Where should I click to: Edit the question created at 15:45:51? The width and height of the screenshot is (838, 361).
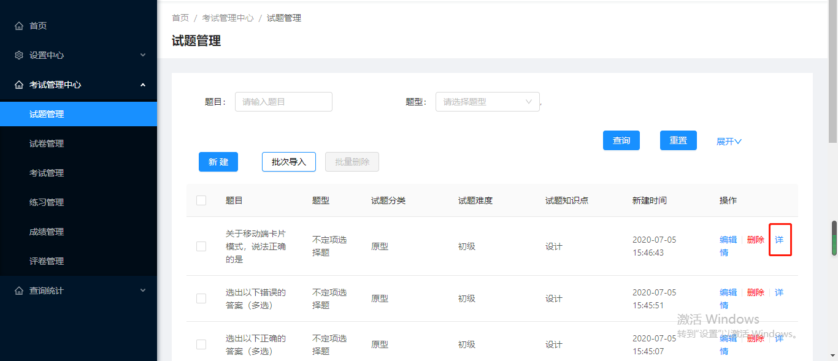pyautogui.click(x=728, y=292)
